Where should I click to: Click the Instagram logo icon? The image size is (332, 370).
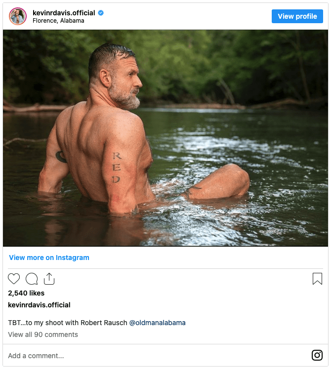pyautogui.click(x=317, y=355)
